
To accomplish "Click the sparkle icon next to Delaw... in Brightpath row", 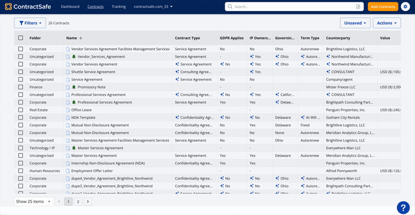I will click(277, 102).
